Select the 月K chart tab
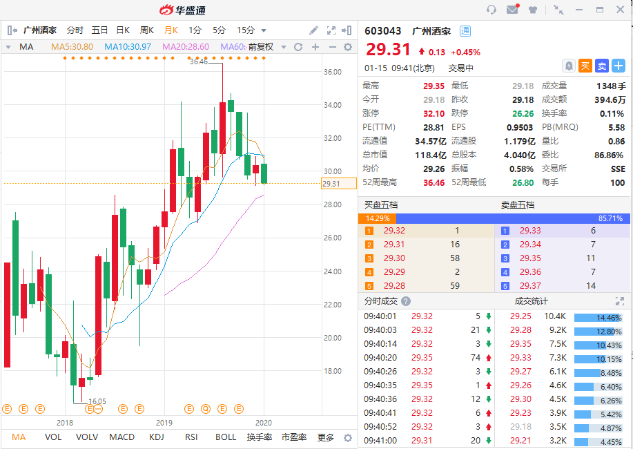 tap(171, 30)
